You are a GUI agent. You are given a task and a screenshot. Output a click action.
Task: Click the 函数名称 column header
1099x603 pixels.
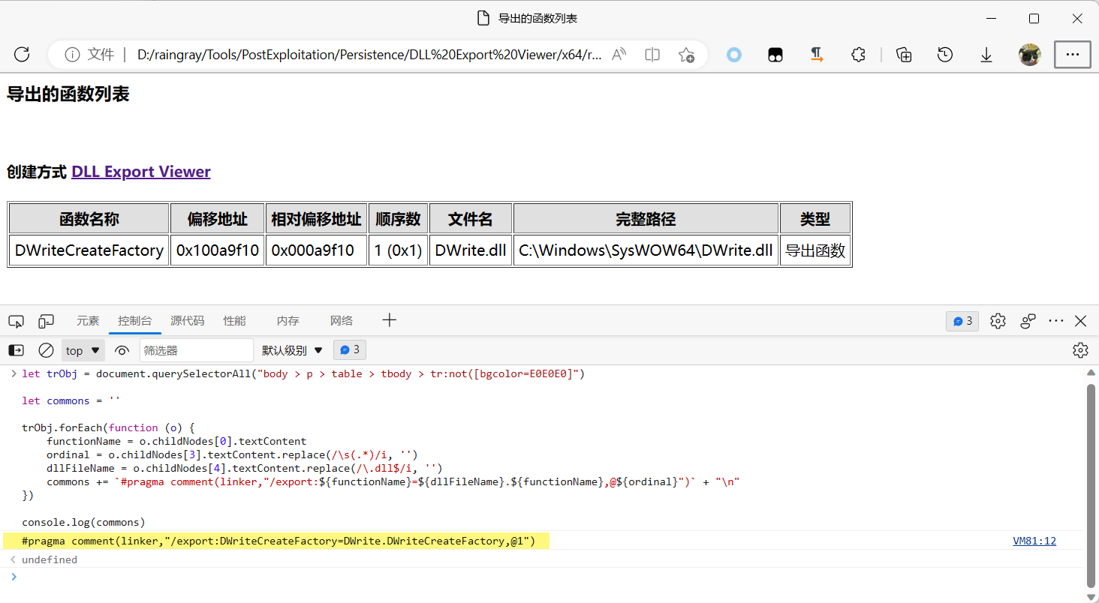click(89, 219)
